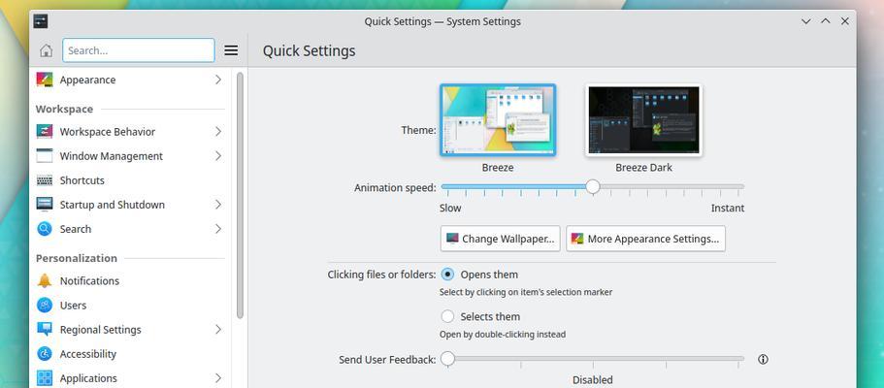This screenshot has width=884, height=388.
Task: Open the hamburger menu in the sidebar header
Action: [x=231, y=50]
